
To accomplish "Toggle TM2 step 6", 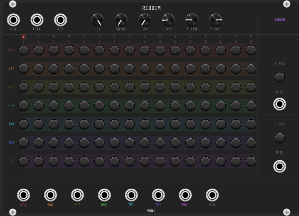I will click(99, 143).
